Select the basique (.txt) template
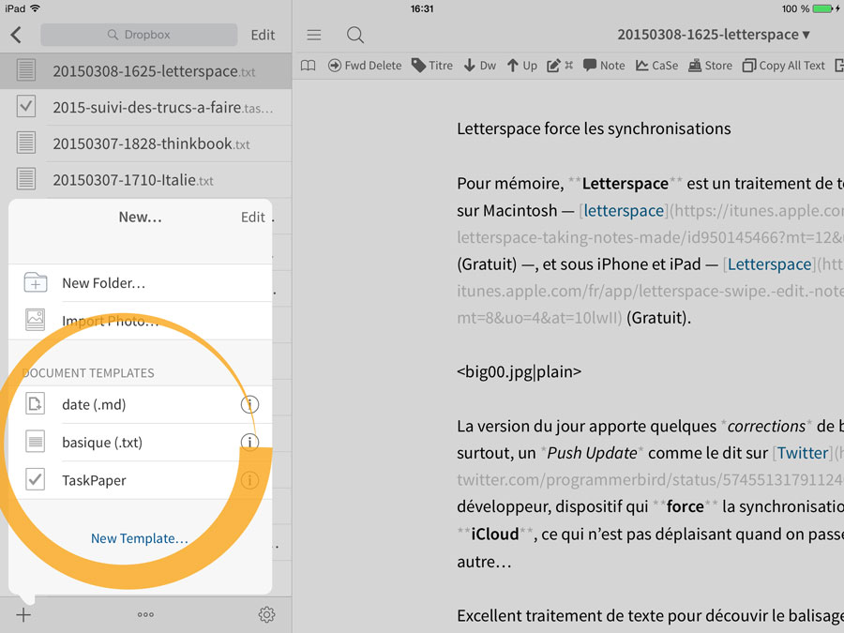844x633 pixels. pyautogui.click(x=140, y=443)
